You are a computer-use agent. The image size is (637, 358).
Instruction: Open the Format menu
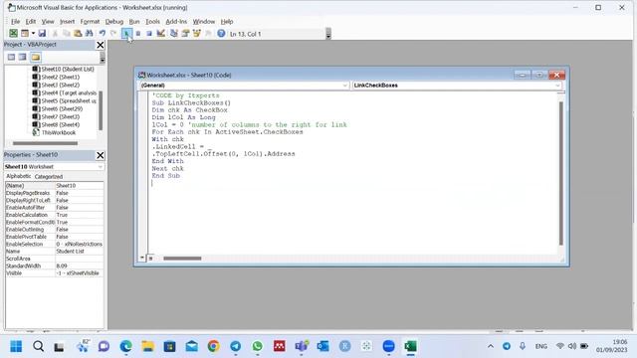[x=90, y=22]
